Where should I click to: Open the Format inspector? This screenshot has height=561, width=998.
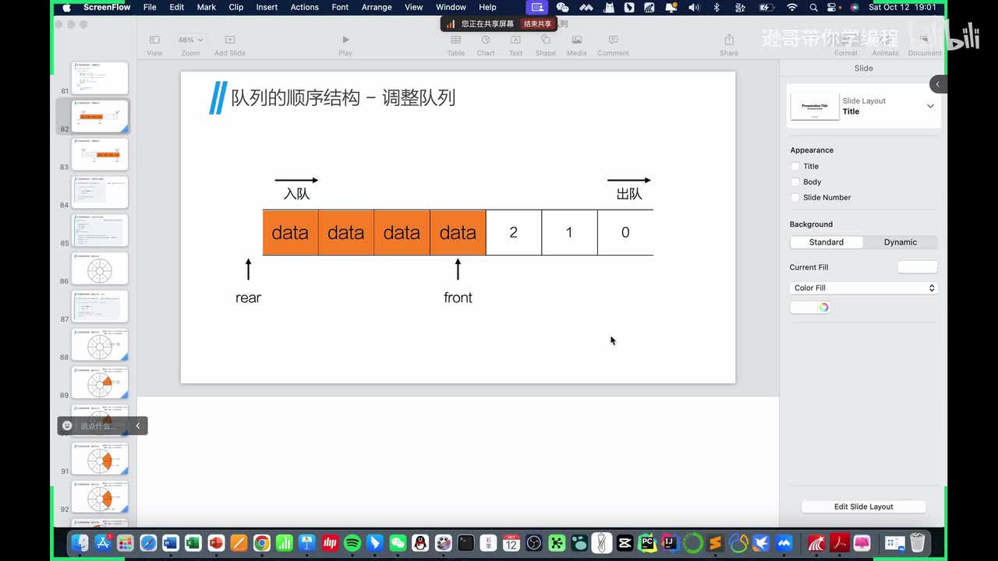click(845, 45)
